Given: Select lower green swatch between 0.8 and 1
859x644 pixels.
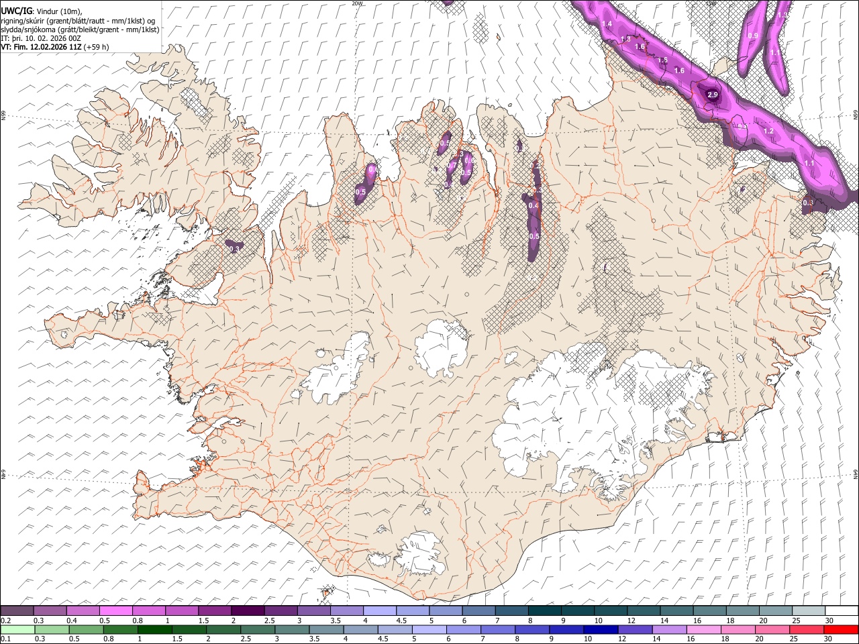Looking at the screenshot, I should pos(120,629).
